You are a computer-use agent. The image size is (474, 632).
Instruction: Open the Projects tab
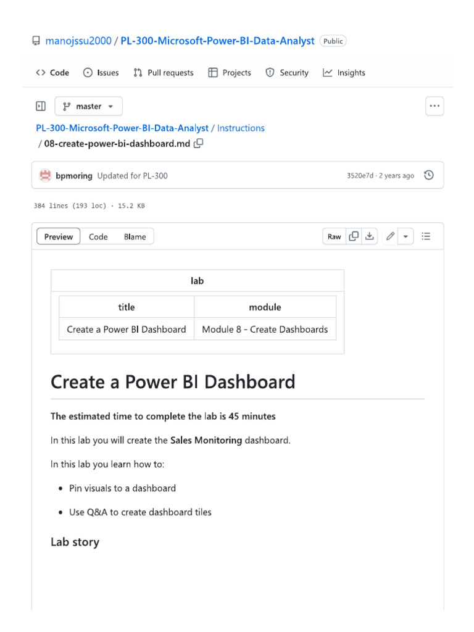coord(230,73)
